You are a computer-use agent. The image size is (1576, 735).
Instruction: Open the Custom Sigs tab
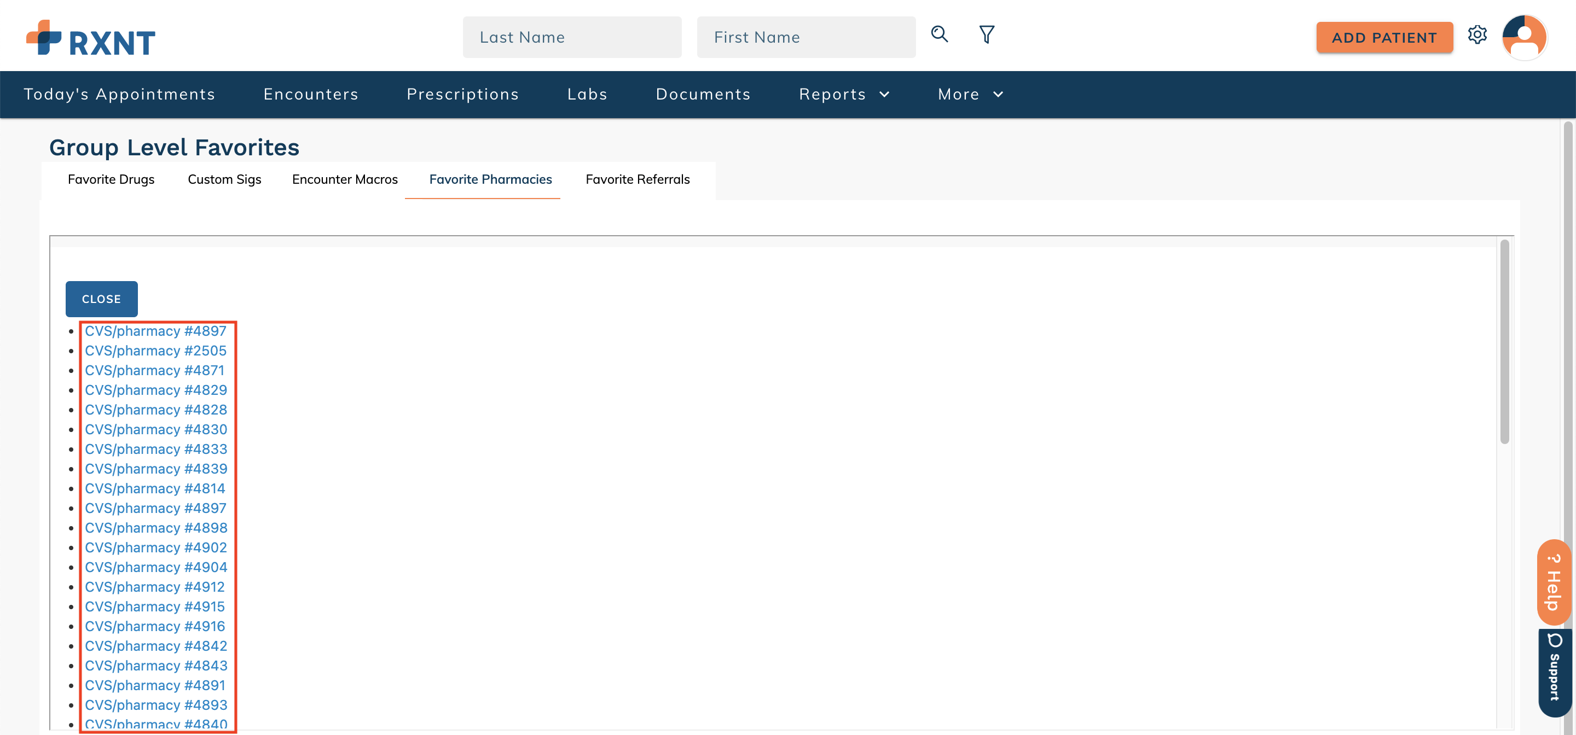coord(224,179)
